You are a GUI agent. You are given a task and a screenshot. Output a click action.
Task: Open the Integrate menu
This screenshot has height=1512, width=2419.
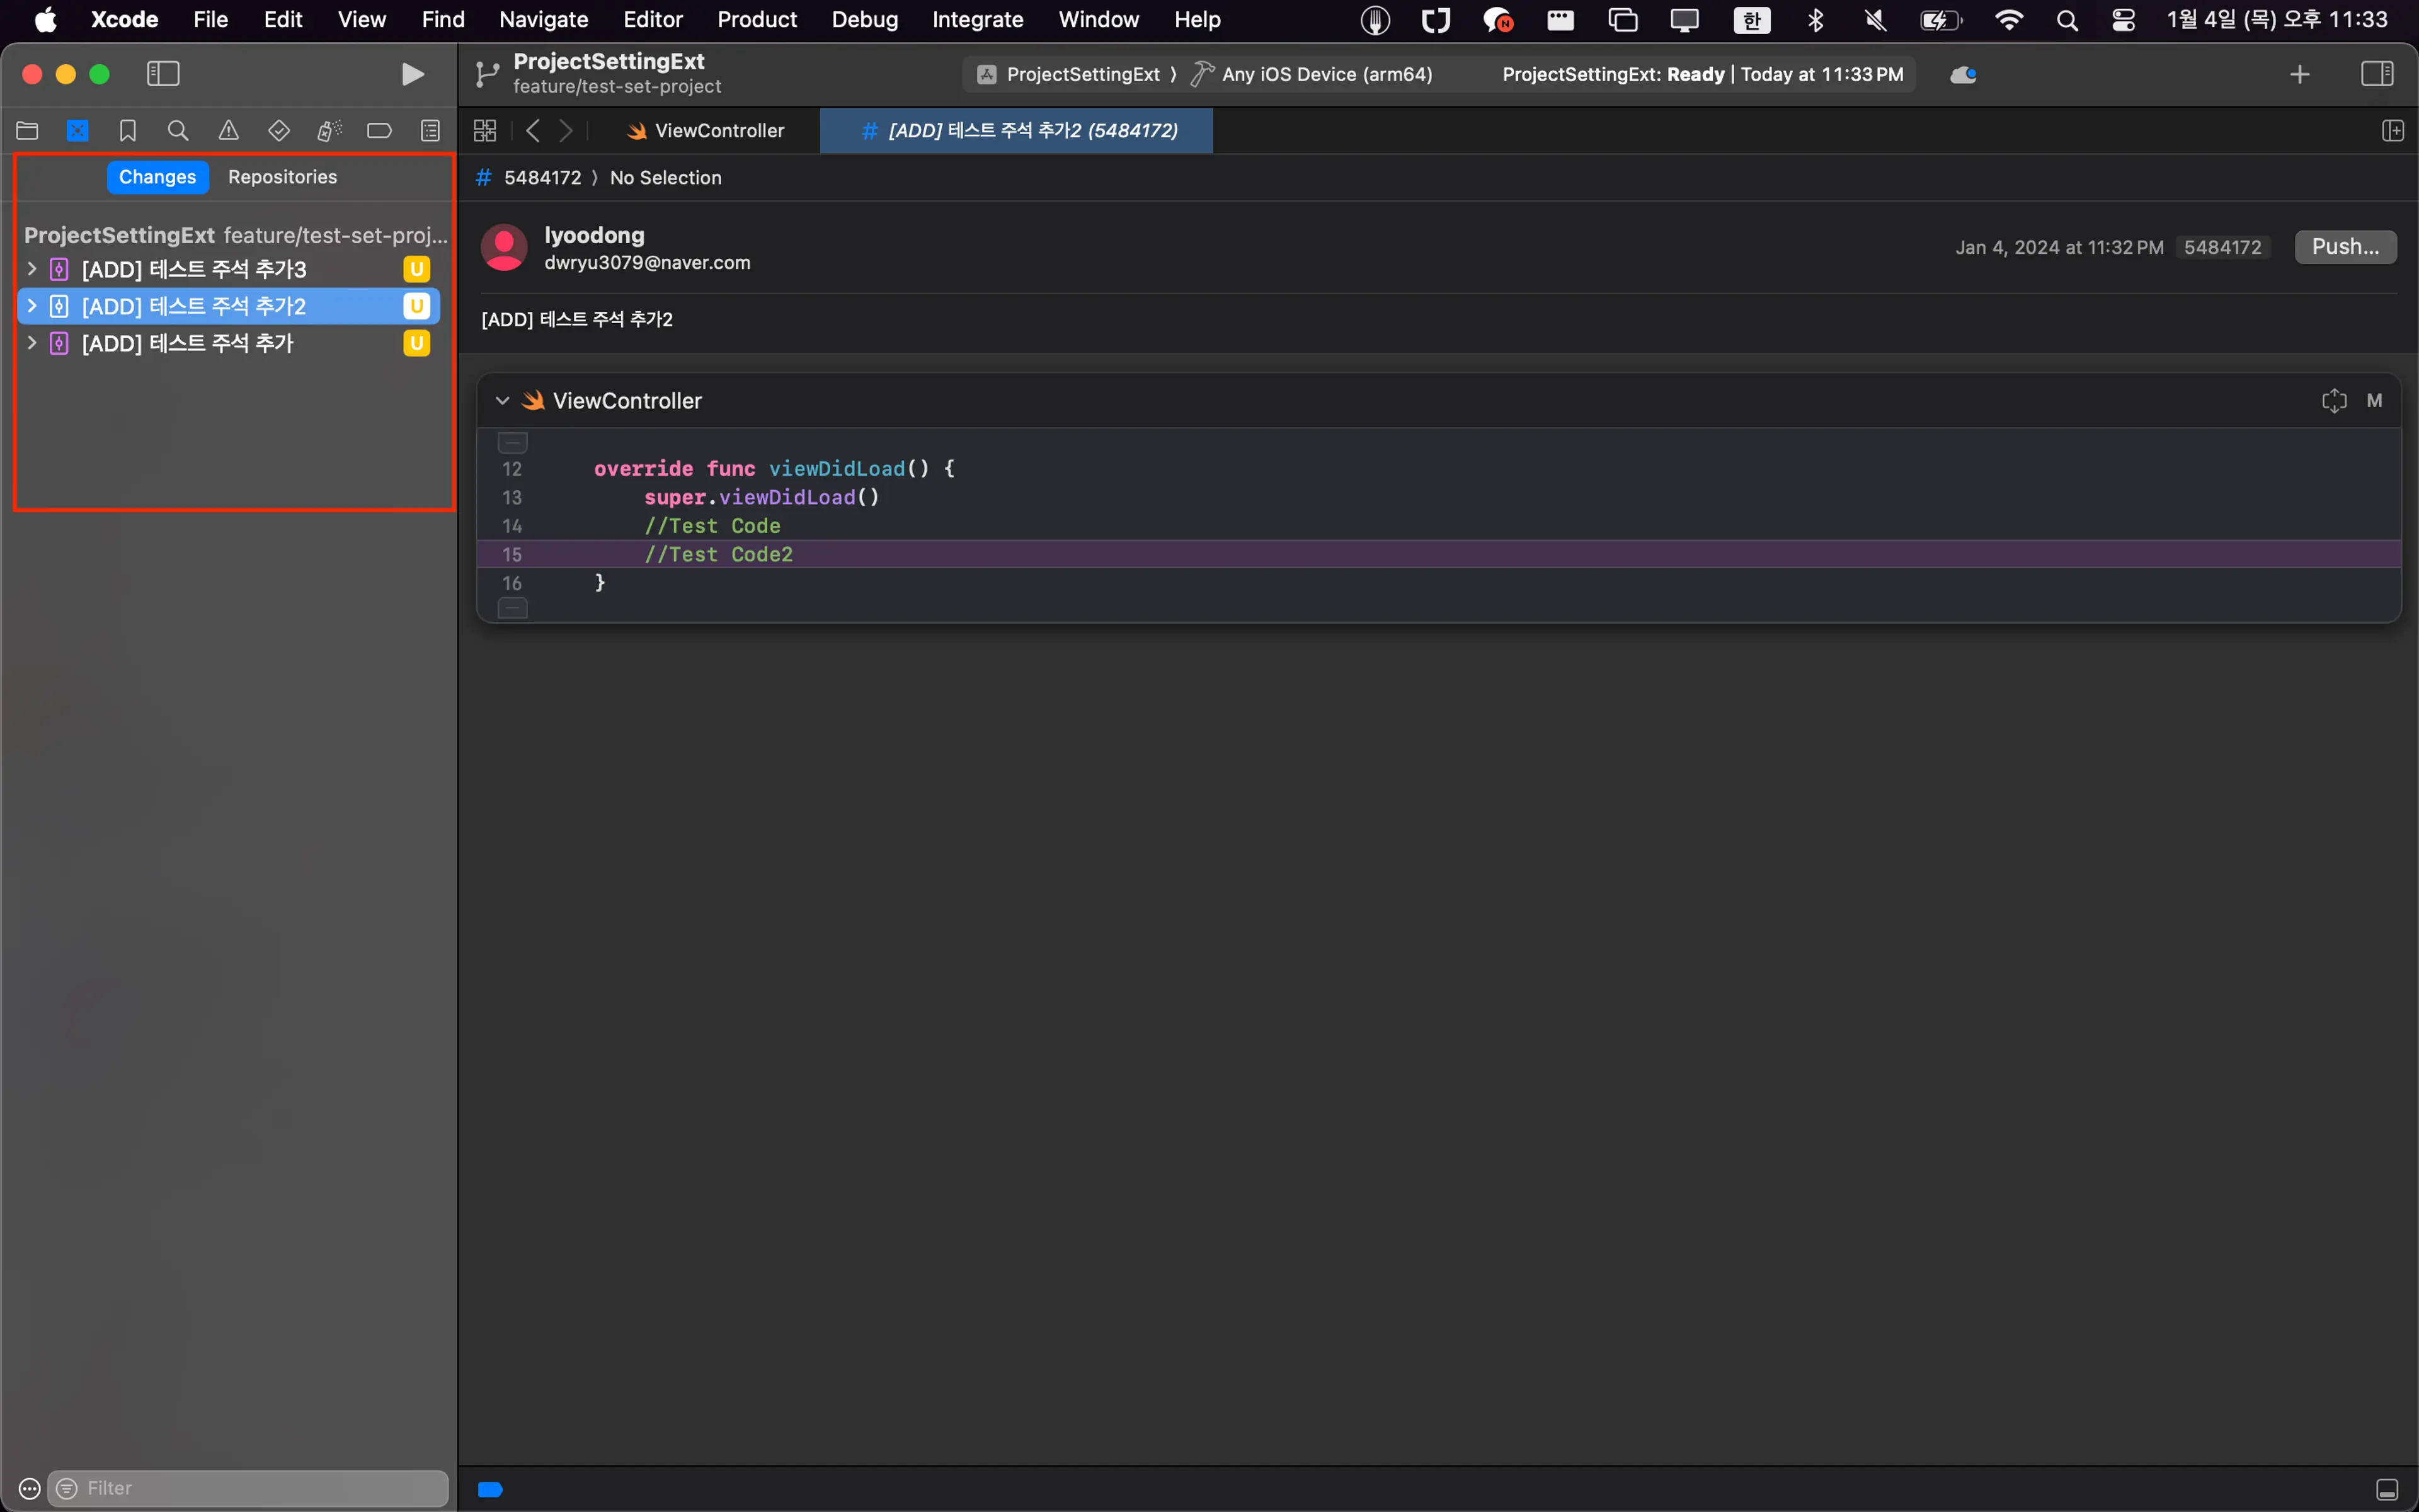976,20
